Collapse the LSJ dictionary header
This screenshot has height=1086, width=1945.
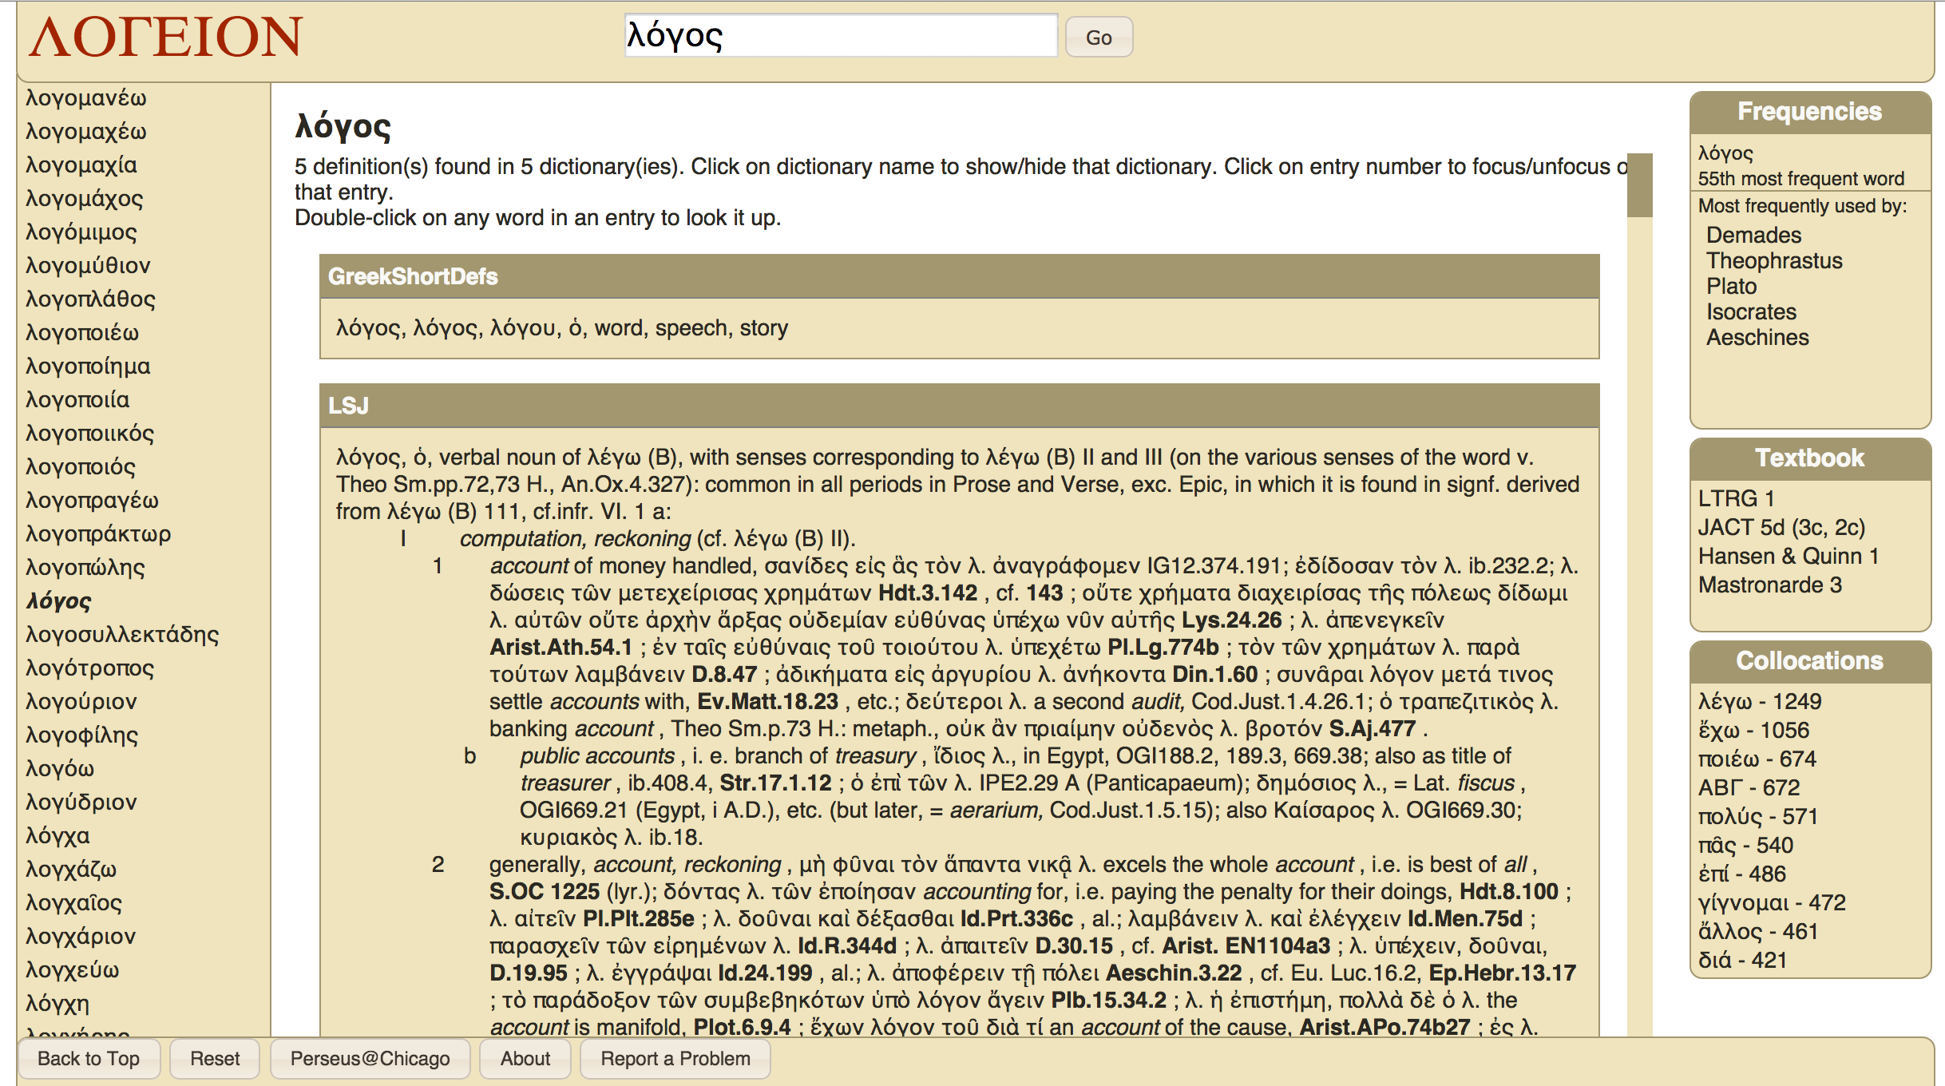[x=349, y=406]
